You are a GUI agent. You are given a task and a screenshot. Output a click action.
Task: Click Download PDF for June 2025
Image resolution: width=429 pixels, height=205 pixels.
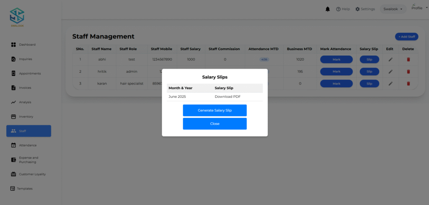coord(227,97)
